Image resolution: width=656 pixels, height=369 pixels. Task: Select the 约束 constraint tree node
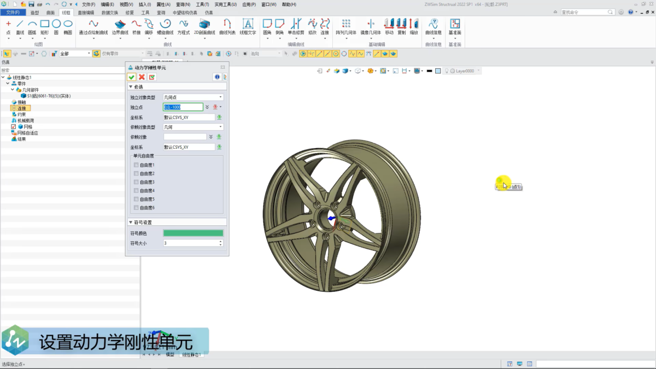tap(21, 114)
